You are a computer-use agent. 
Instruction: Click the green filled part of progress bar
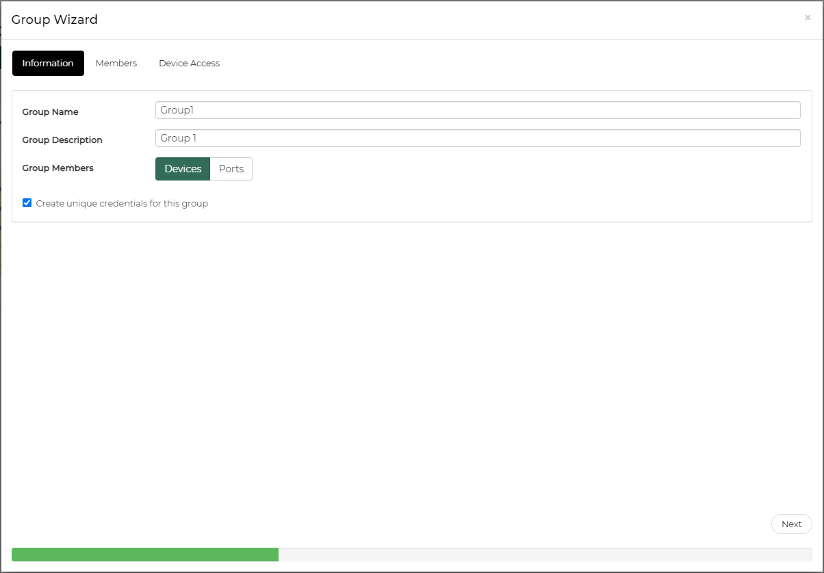[145, 555]
